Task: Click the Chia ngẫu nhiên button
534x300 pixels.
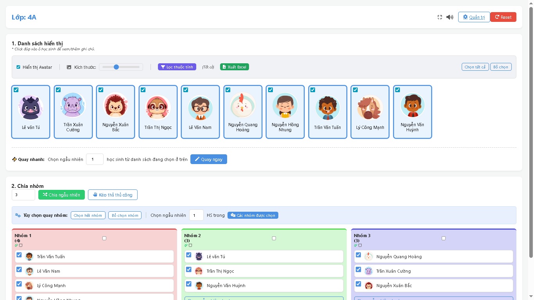Action: point(61,195)
